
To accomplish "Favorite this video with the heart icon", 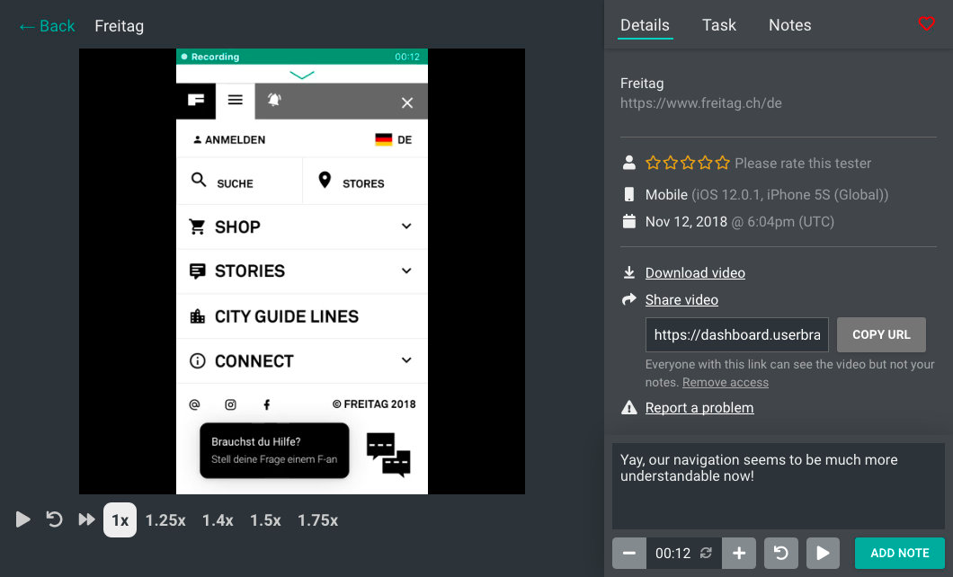I will pyautogui.click(x=926, y=23).
